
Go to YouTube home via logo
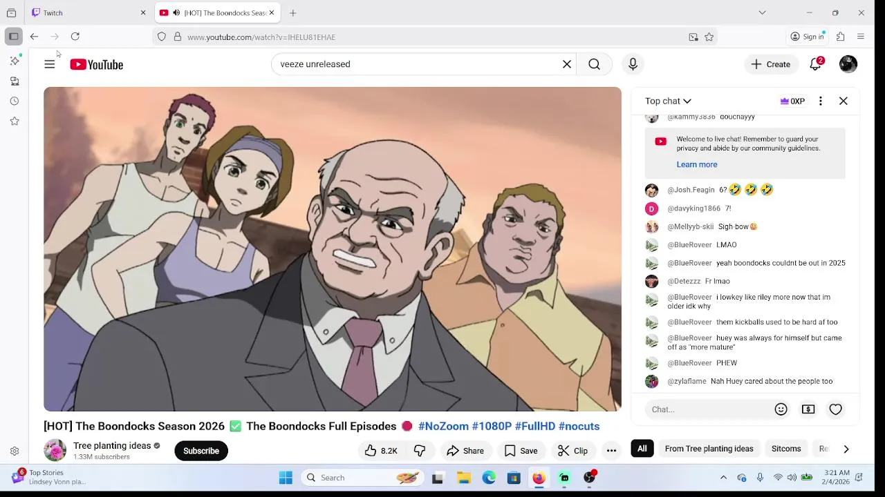click(x=96, y=64)
